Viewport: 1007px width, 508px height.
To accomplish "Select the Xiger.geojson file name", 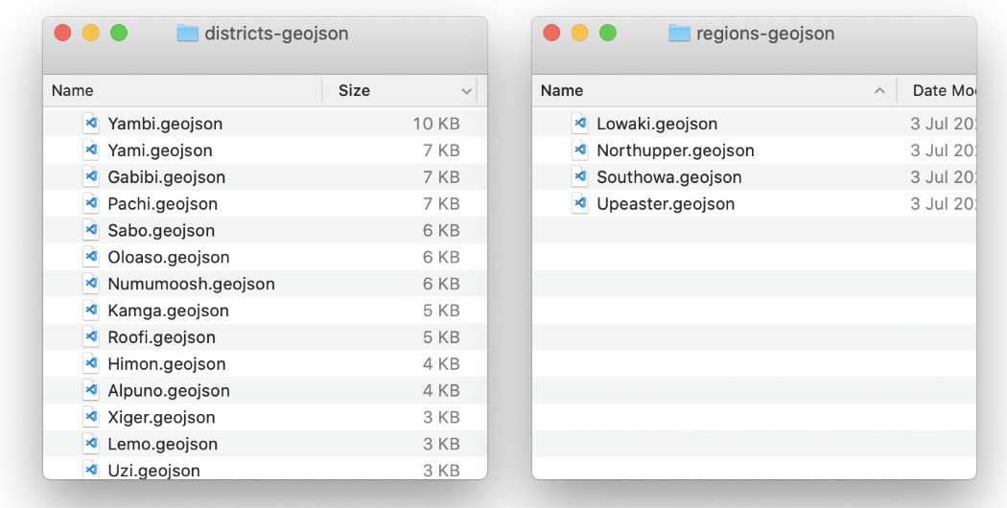I will point(161,418).
